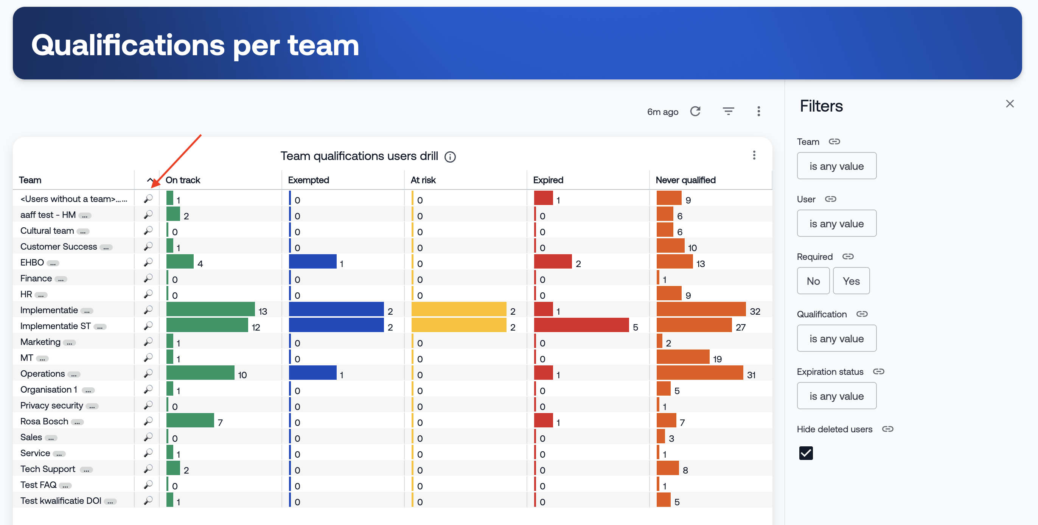This screenshot has width=1038, height=525.
Task: Click the Implementatie ST red Expired bar
Action: coord(581,325)
